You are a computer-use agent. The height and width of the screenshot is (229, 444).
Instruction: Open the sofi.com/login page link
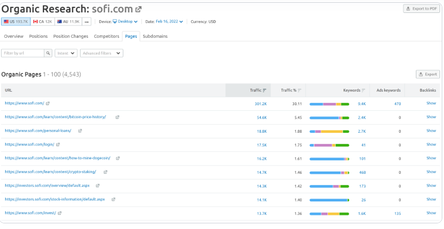(x=29, y=145)
